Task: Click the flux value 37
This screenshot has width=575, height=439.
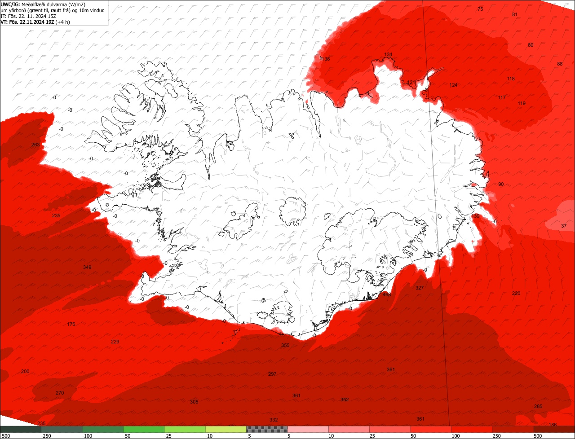Action: tap(564, 226)
